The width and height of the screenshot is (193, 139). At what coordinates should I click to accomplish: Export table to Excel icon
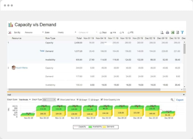click(173, 32)
